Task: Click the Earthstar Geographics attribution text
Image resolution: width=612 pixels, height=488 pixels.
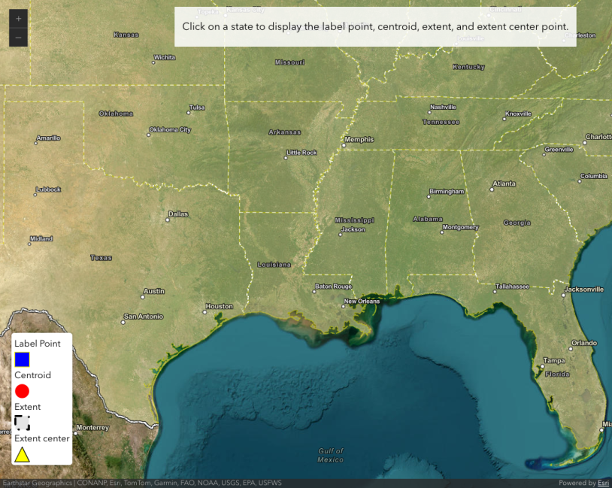Action: (x=36, y=483)
